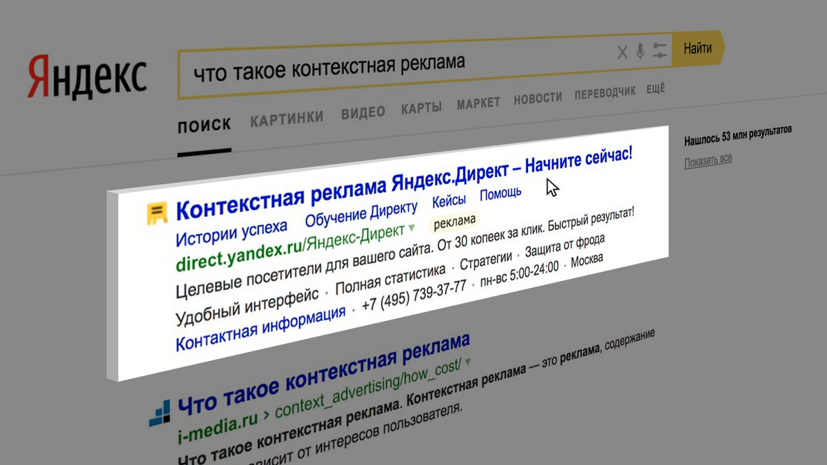Select the Поиск tab
The height and width of the screenshot is (465, 827).
(204, 125)
